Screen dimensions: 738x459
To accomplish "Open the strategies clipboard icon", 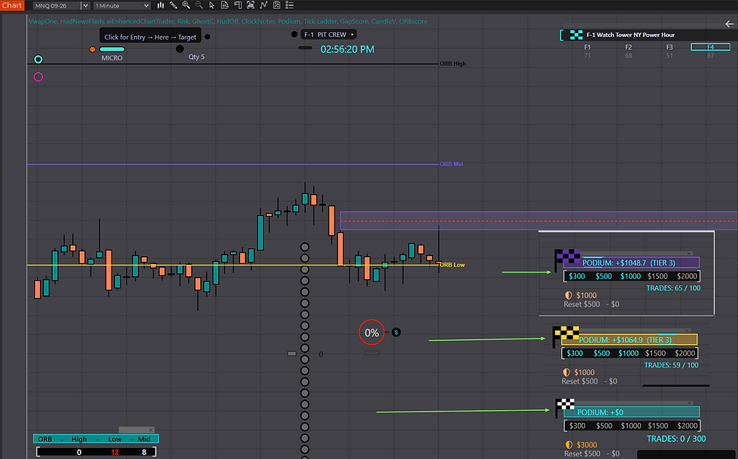I will coord(277,5).
